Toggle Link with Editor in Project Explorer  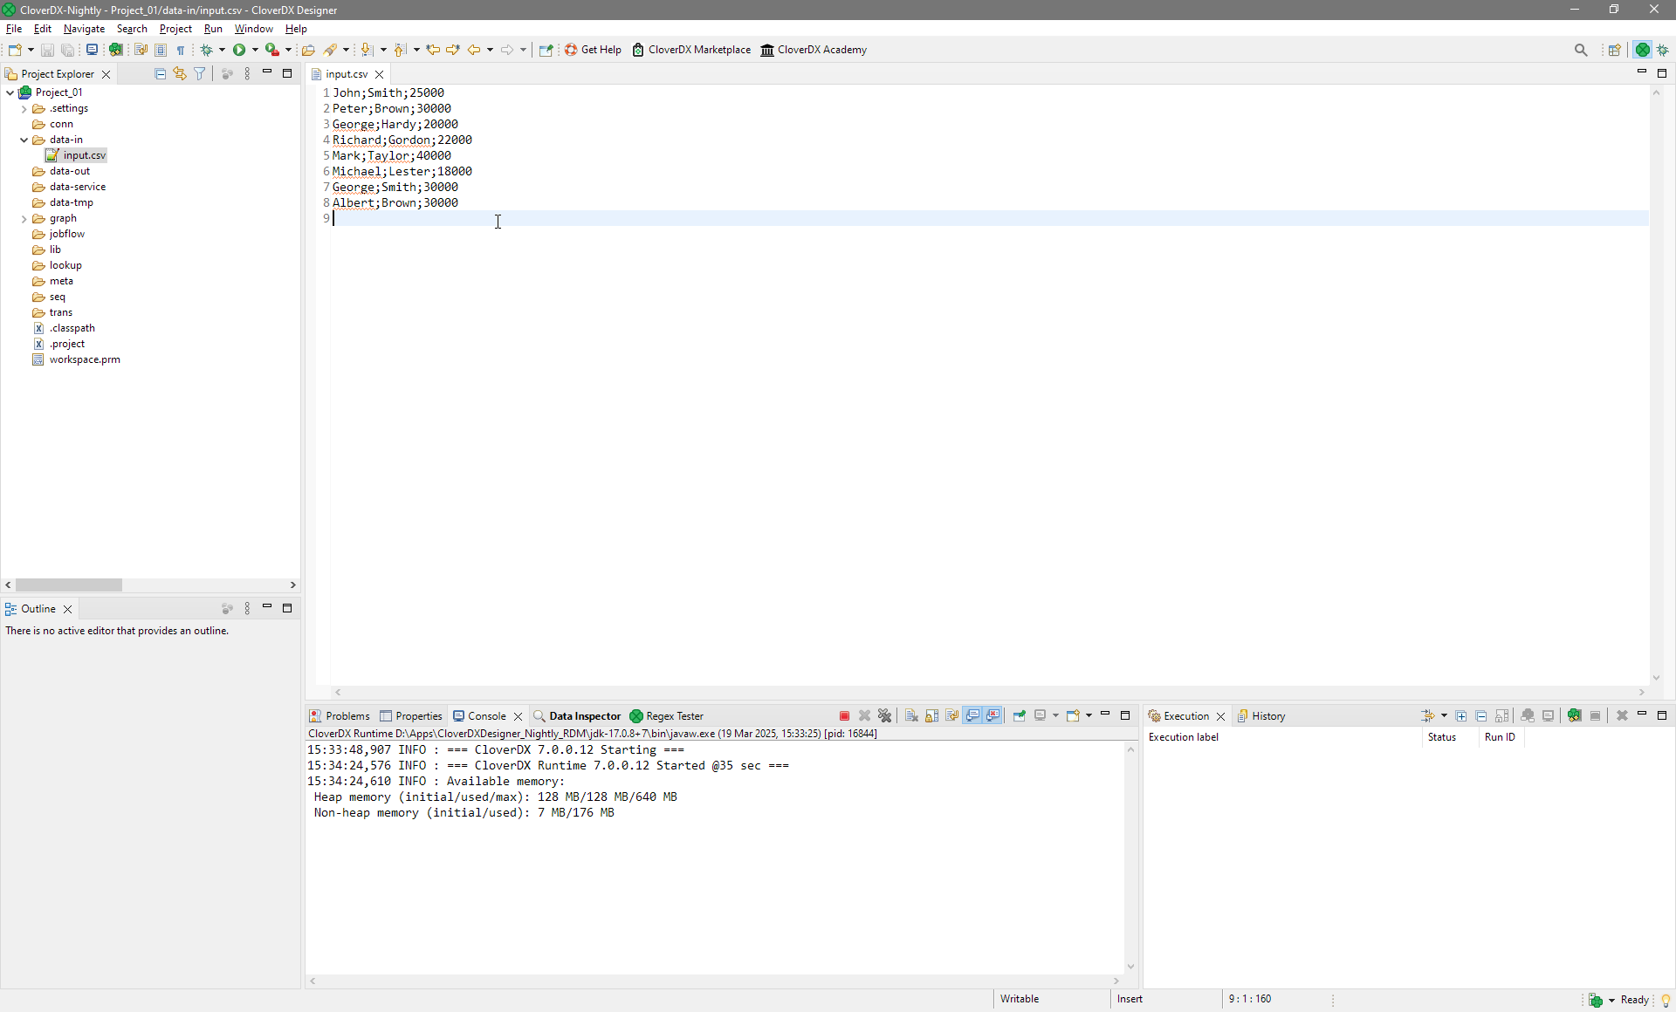180,74
